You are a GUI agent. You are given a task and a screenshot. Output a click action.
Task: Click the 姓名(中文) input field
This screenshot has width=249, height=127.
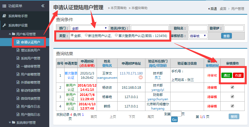pyautogui.click(x=150, y=28)
